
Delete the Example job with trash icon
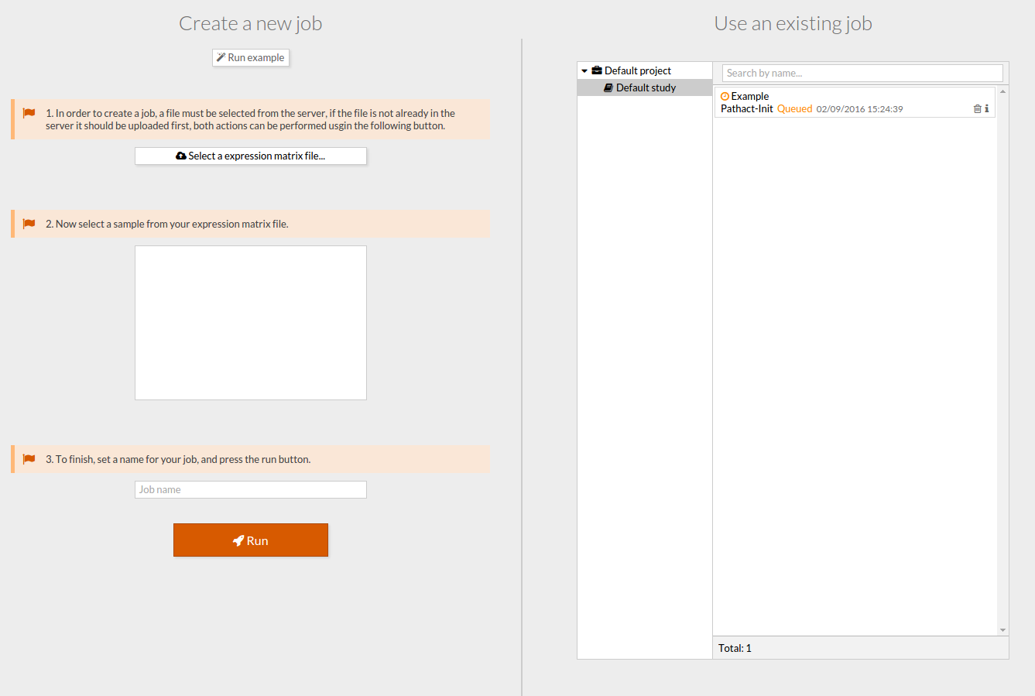(978, 109)
